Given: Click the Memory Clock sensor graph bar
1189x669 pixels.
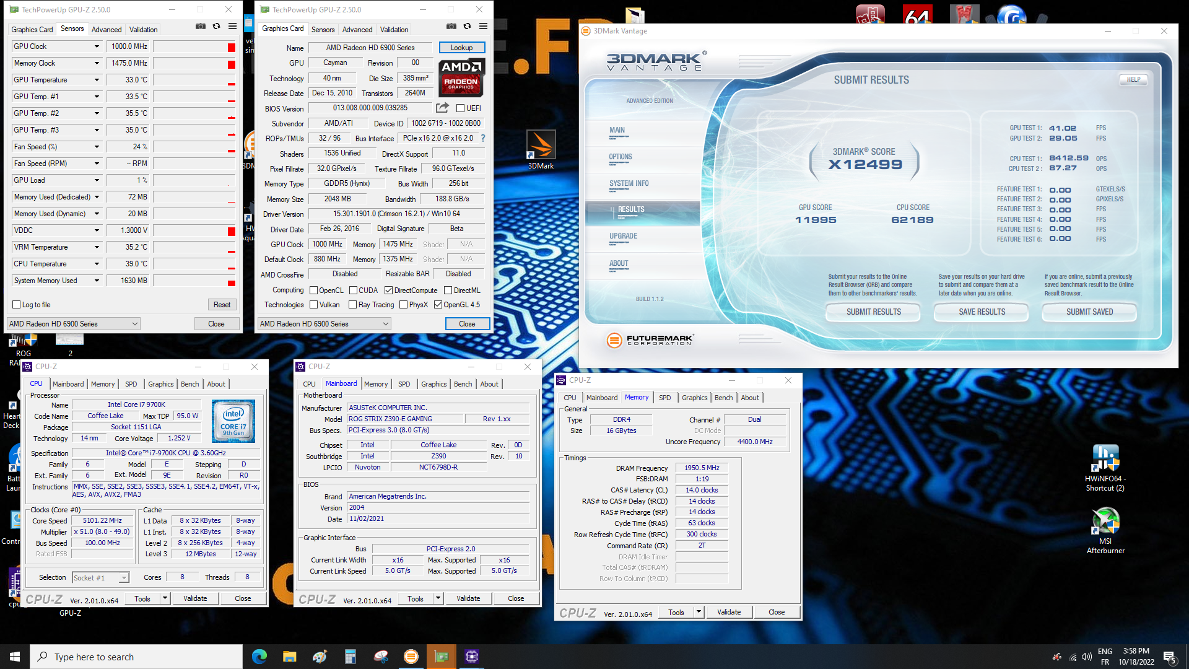Looking at the screenshot, I should [x=194, y=63].
